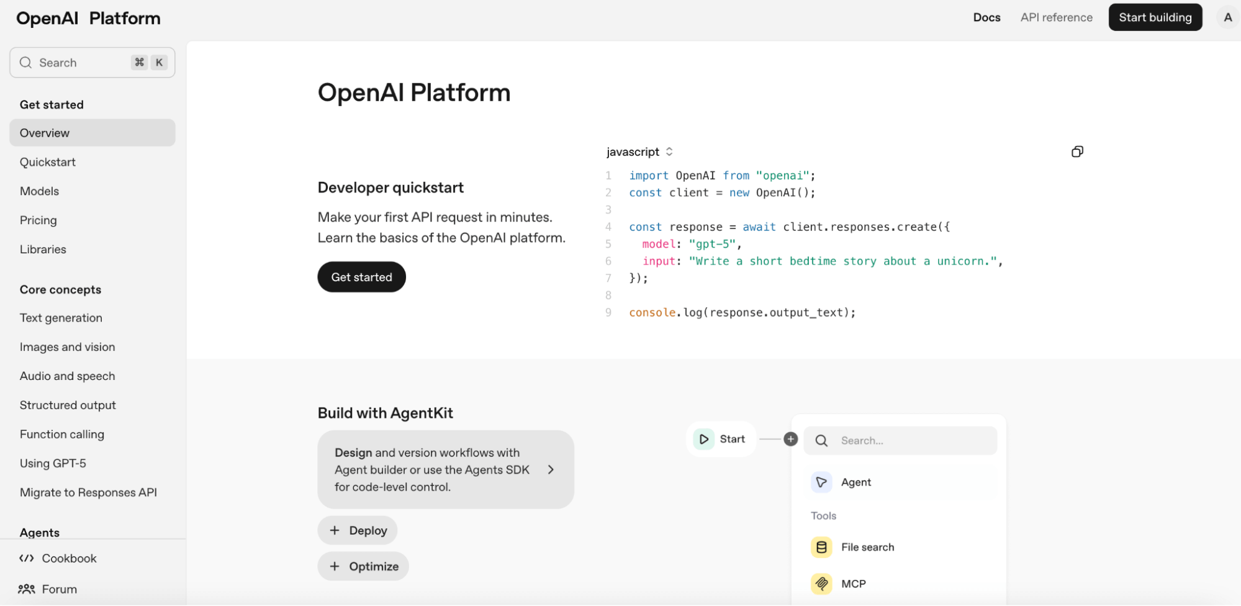Open the API reference tab

tap(1056, 17)
